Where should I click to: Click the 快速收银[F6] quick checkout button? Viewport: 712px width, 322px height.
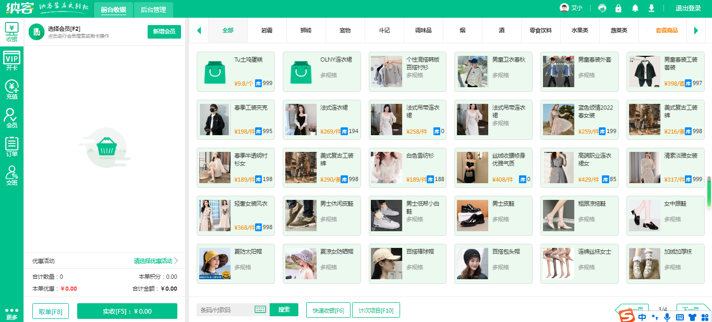(x=328, y=309)
